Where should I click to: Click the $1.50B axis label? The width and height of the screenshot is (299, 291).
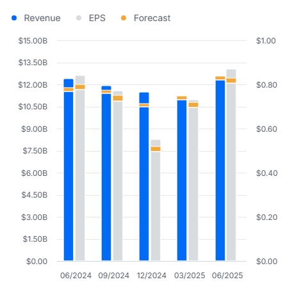[35, 239]
